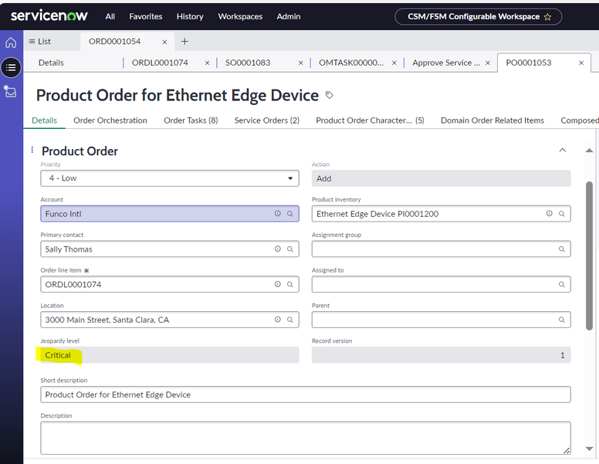Click the Record version value field
The height and width of the screenshot is (464, 599).
click(x=442, y=355)
